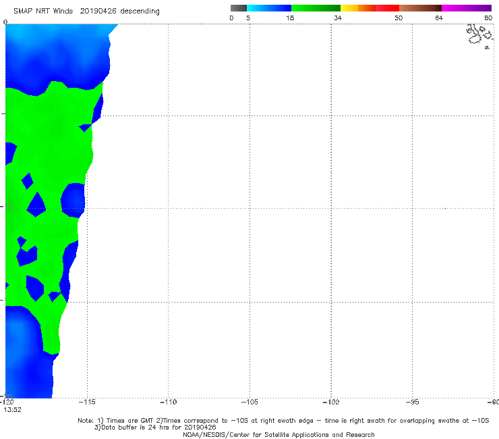Click the '-110' longitude axis label
The height and width of the screenshot is (439, 499).
pos(168,402)
